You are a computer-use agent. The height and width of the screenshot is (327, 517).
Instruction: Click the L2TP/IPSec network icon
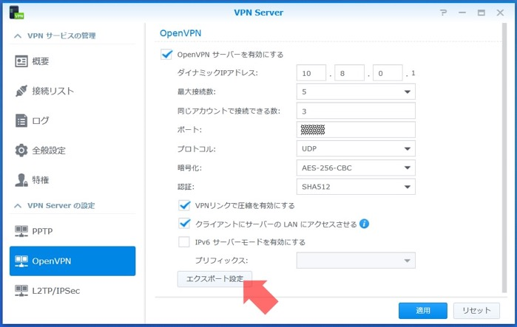[21, 291]
